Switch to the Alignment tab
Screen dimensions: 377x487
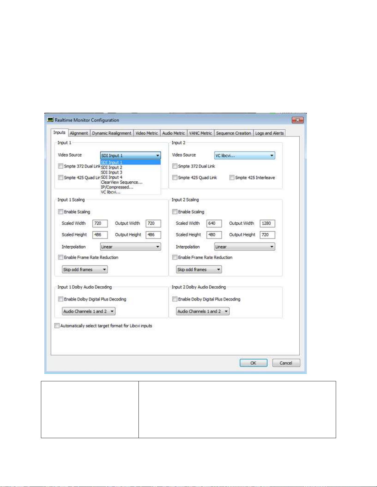(79, 133)
